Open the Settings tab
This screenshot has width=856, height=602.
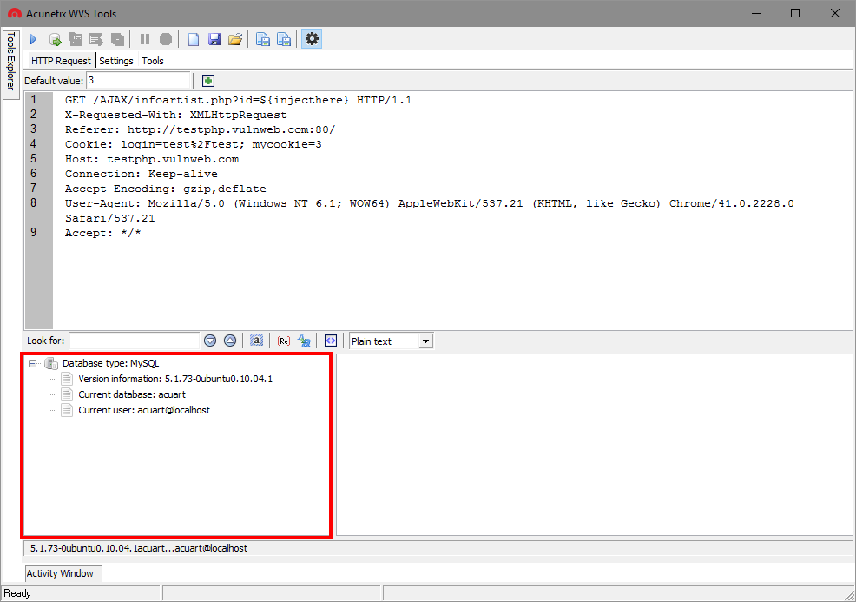[116, 61]
